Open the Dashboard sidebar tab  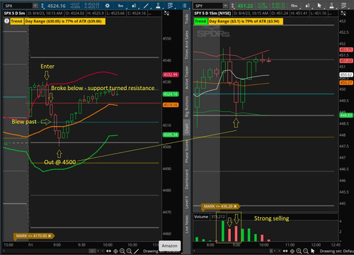coord(187,179)
